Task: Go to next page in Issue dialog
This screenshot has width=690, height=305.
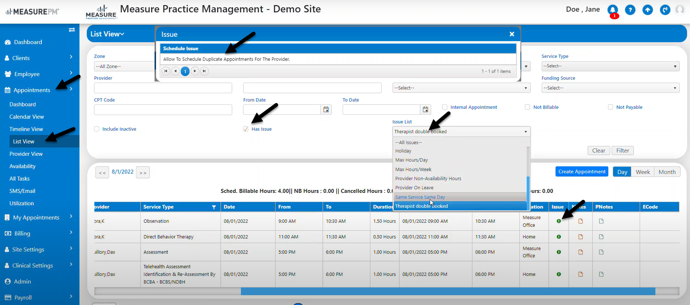Action: [195, 71]
